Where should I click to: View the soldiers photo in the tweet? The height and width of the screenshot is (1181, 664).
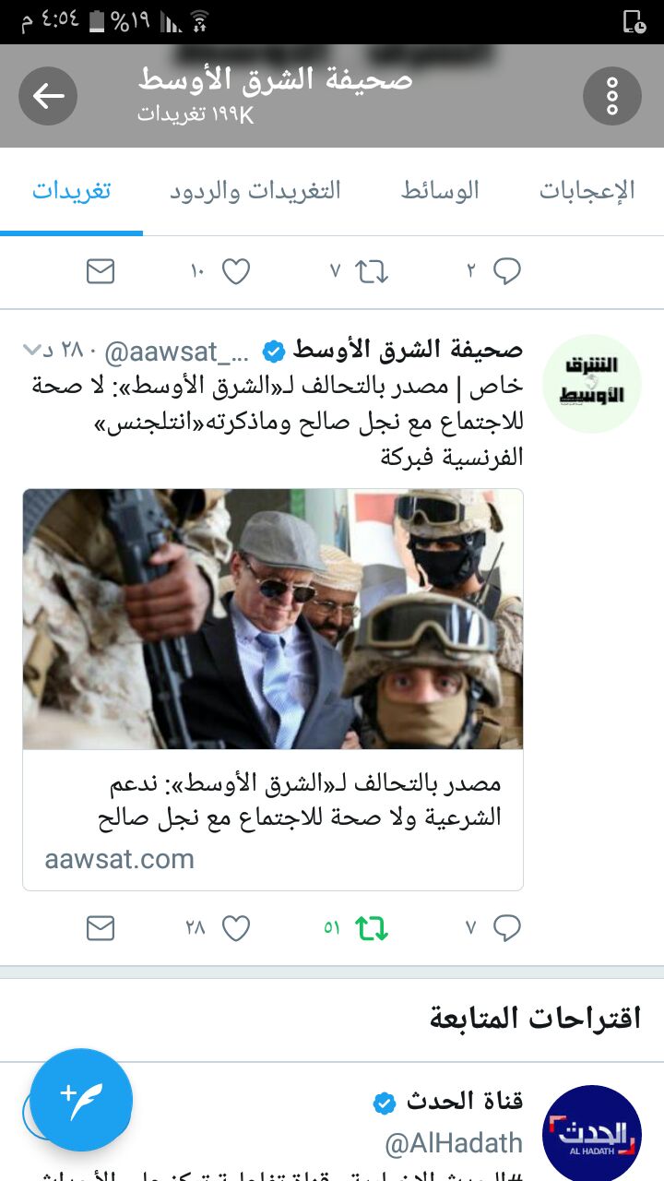tap(273, 619)
